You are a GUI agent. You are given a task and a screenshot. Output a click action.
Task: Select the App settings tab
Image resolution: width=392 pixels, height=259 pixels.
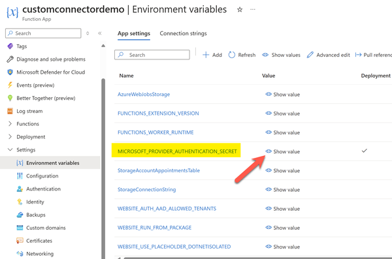134,33
